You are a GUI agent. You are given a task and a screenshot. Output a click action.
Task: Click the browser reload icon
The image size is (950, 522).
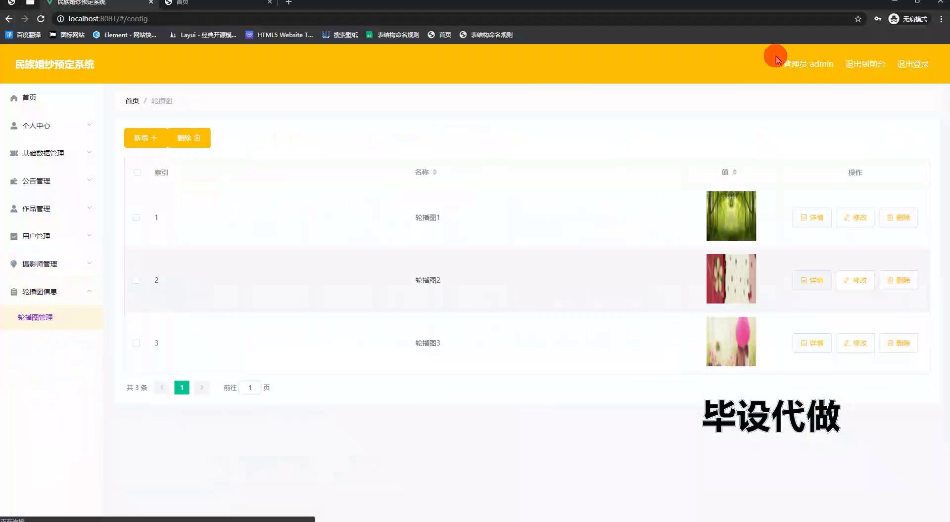point(41,19)
